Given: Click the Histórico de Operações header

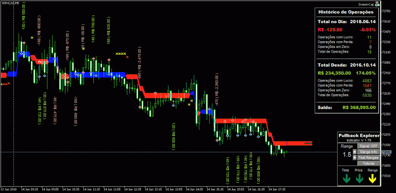Looking at the screenshot, I should (x=345, y=12).
